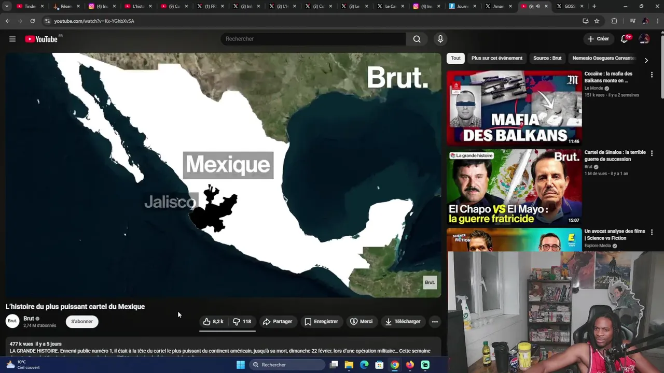This screenshot has width=664, height=373.
Task: Like the video (8,2 k)
Action: (213, 322)
